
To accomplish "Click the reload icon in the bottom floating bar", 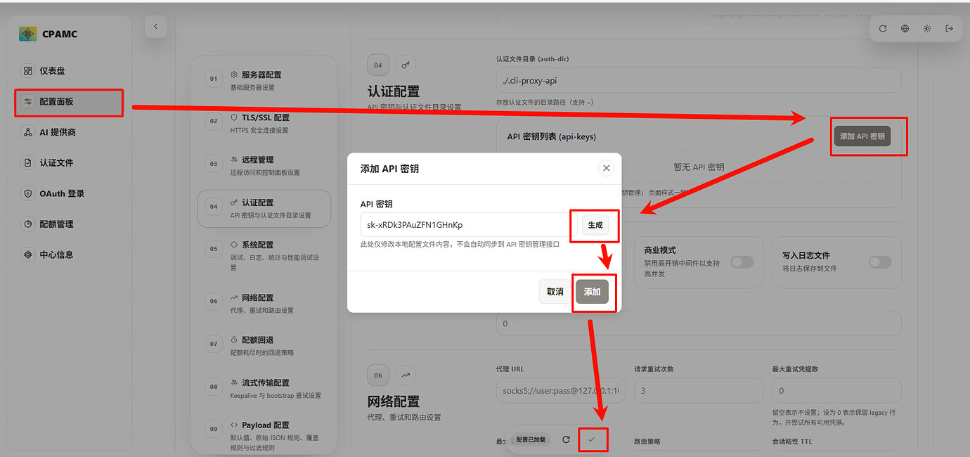I will 566,439.
